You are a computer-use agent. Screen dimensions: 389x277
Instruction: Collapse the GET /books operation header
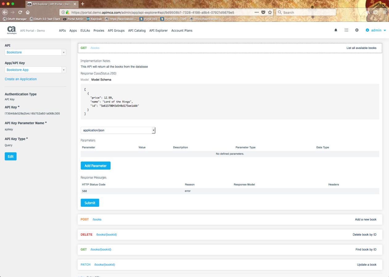tap(230, 48)
